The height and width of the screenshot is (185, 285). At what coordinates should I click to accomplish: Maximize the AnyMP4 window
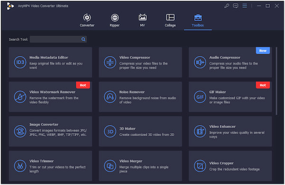268,6
